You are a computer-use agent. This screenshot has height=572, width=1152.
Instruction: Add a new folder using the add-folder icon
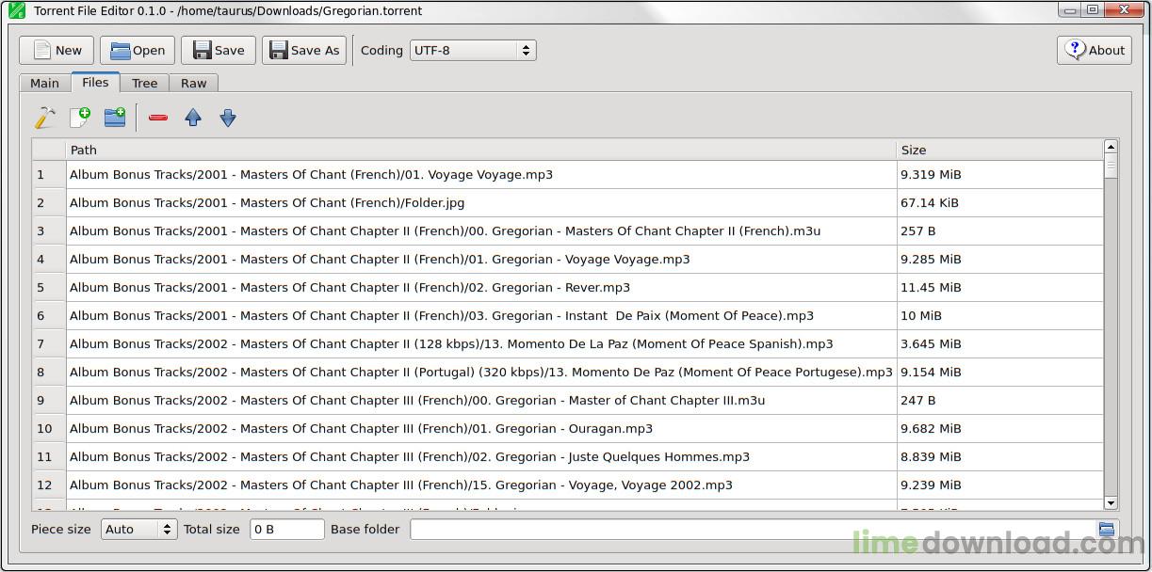click(114, 117)
